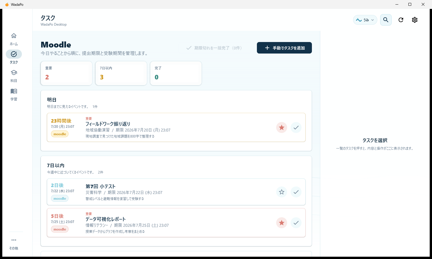Click the WadaPo title bar app icon
The width and height of the screenshot is (432, 259).
[x=7, y=5]
